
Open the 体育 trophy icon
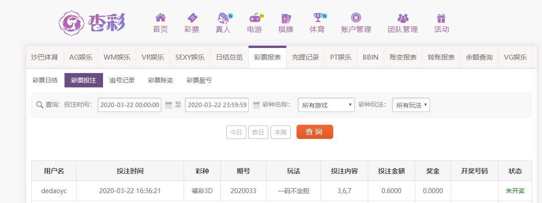[x=318, y=18]
